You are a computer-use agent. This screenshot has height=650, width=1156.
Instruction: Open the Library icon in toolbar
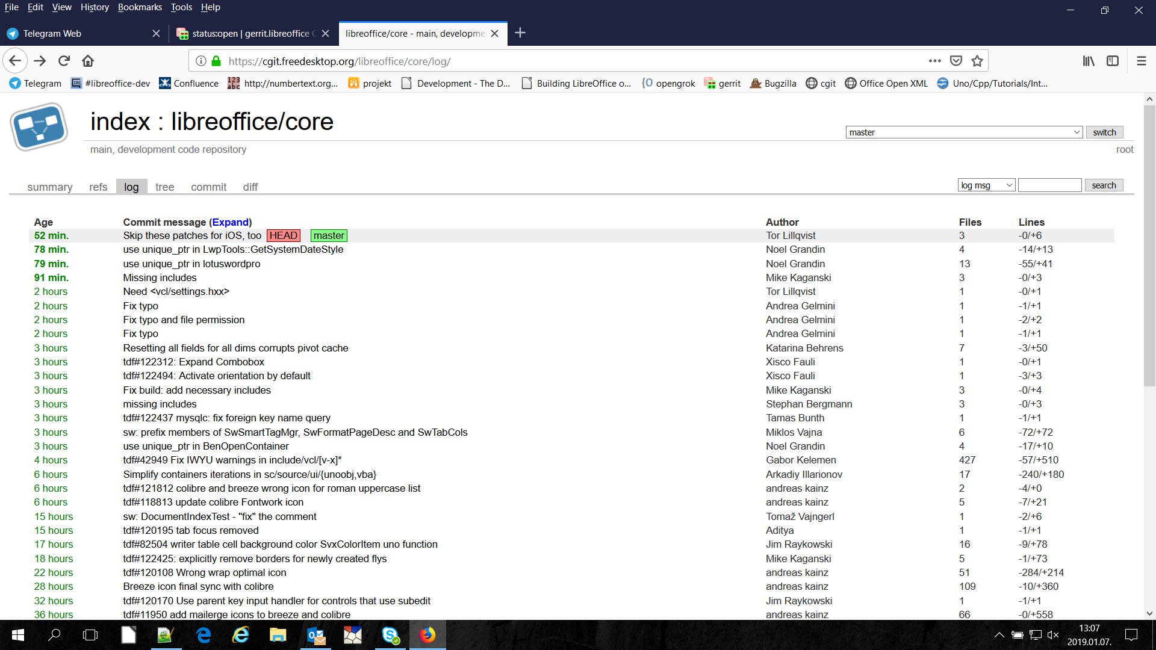point(1089,61)
